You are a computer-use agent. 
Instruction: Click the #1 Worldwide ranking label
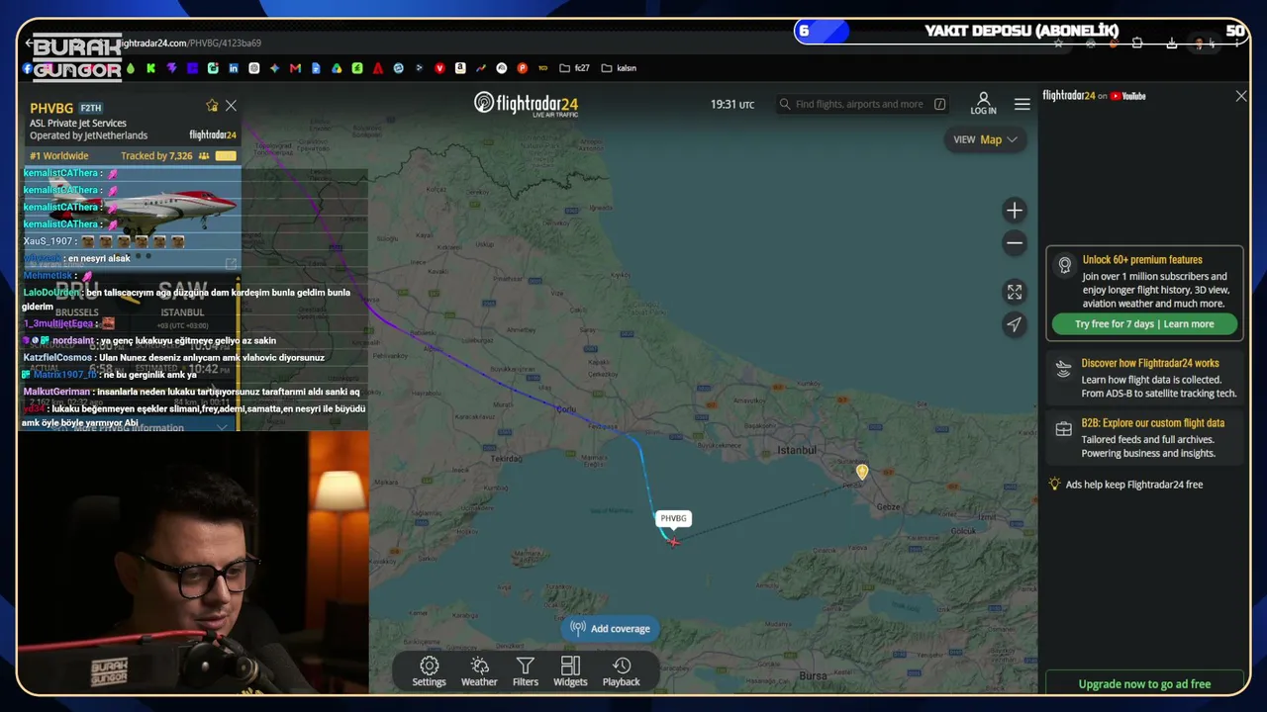coord(59,156)
